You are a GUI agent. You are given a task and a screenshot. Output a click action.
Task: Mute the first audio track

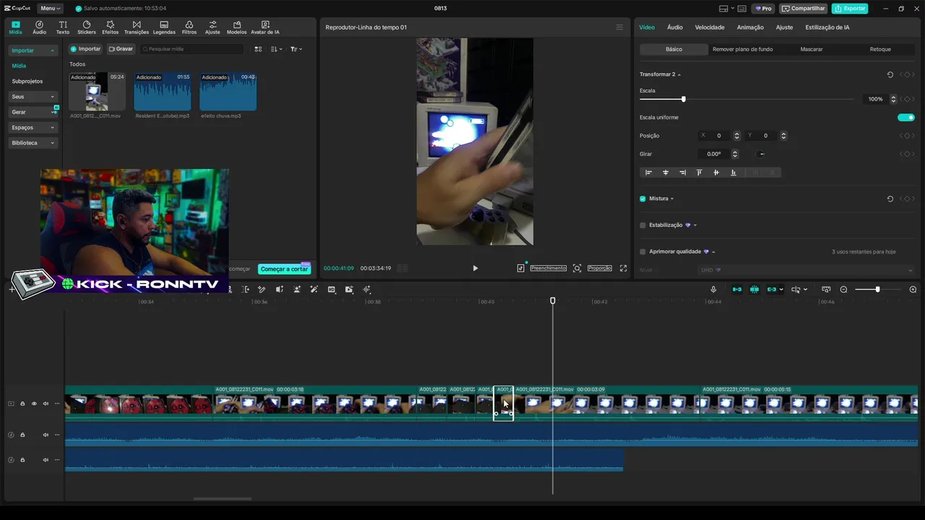pyautogui.click(x=46, y=435)
